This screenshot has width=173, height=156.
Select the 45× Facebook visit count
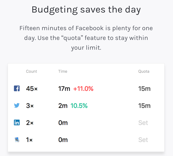pos(32,88)
